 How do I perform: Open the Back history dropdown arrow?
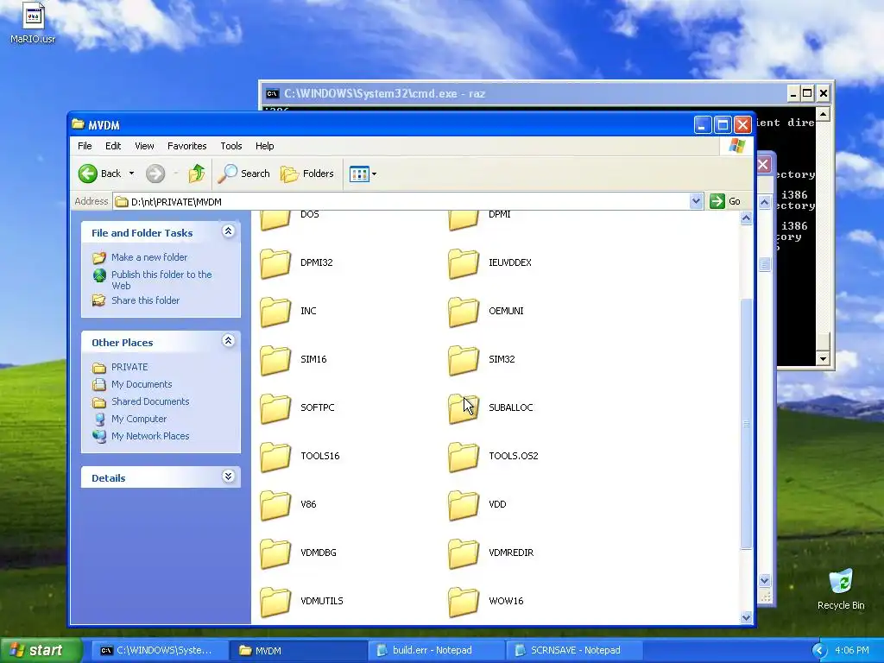tap(131, 173)
